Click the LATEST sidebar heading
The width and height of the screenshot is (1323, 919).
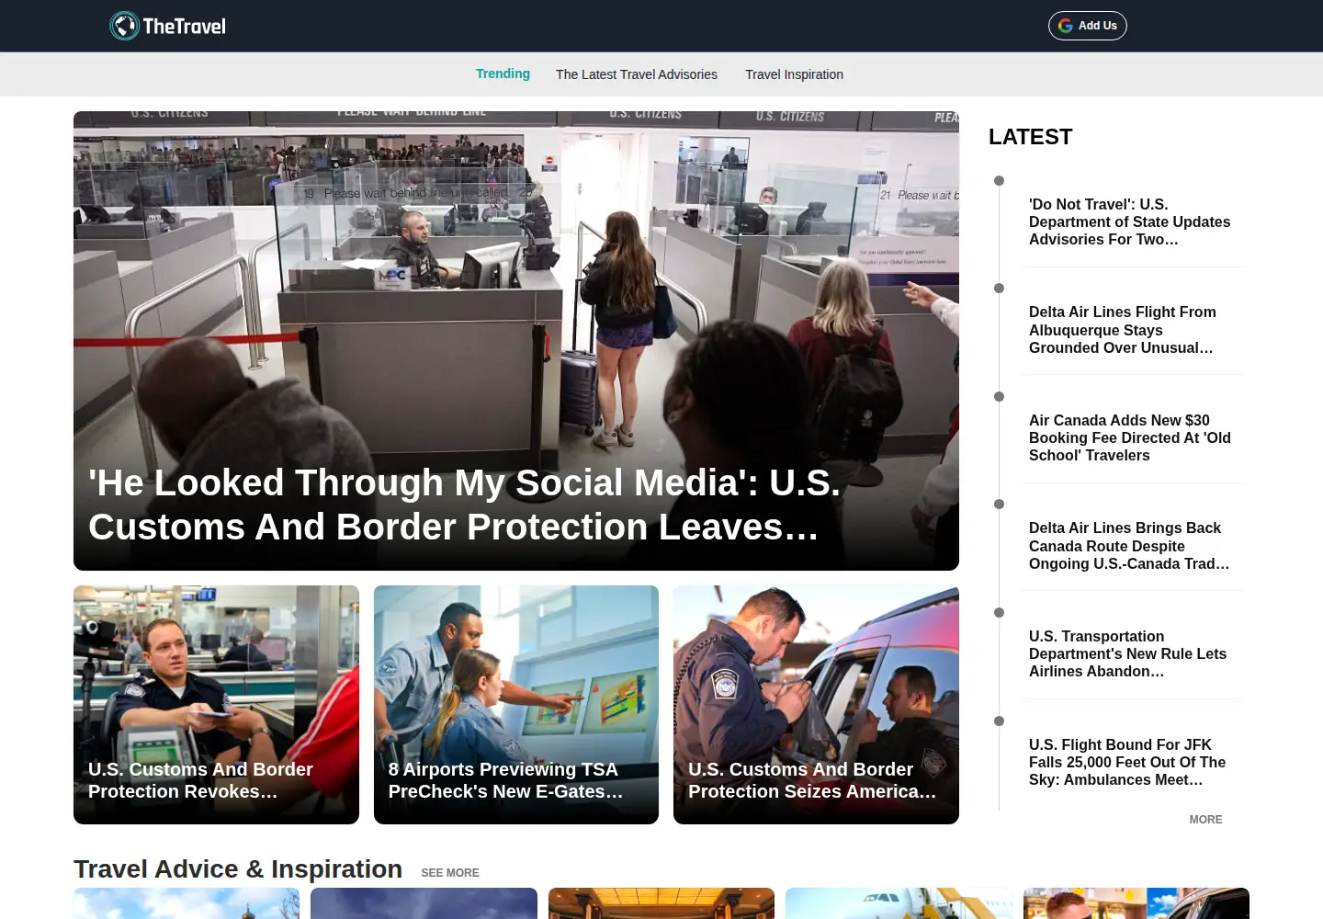(1031, 137)
